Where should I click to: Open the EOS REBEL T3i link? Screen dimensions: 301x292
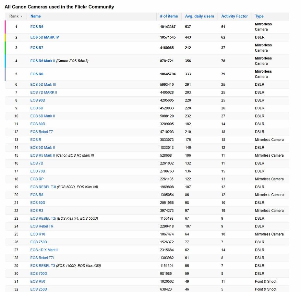click(43, 187)
